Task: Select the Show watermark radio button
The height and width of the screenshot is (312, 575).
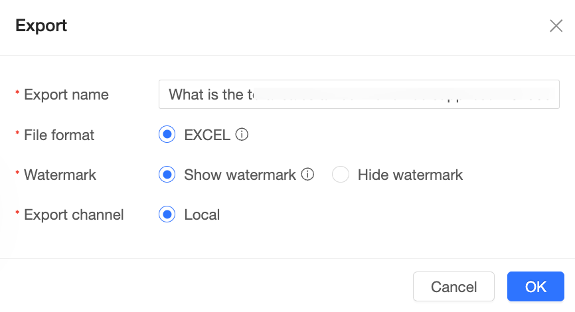Action: (167, 175)
